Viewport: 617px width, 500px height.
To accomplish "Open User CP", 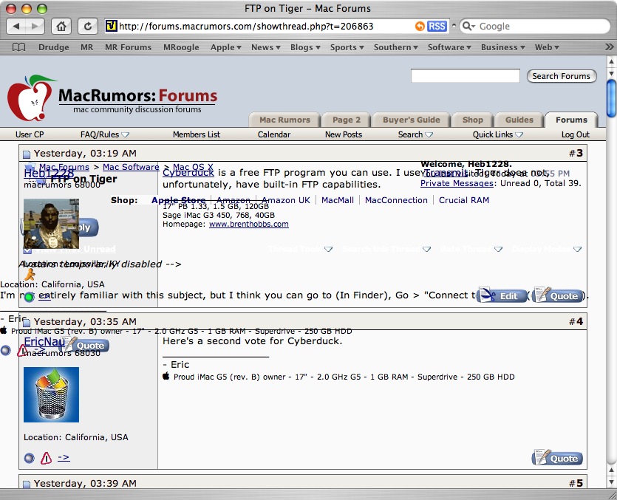I will pos(30,134).
